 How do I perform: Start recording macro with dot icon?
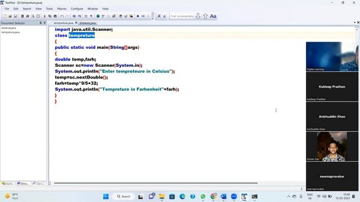coord(138,16)
